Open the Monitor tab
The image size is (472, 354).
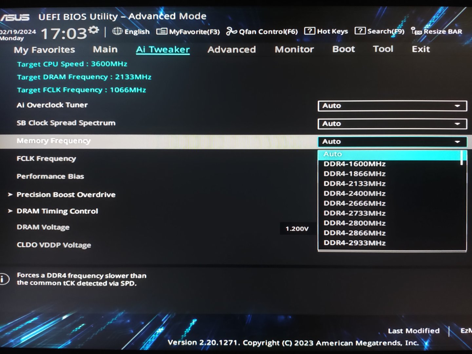294,49
